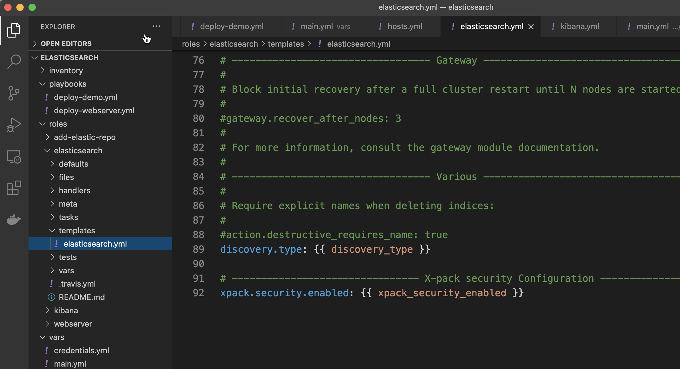
Task: Open the Search panel icon
Action: (x=13, y=62)
